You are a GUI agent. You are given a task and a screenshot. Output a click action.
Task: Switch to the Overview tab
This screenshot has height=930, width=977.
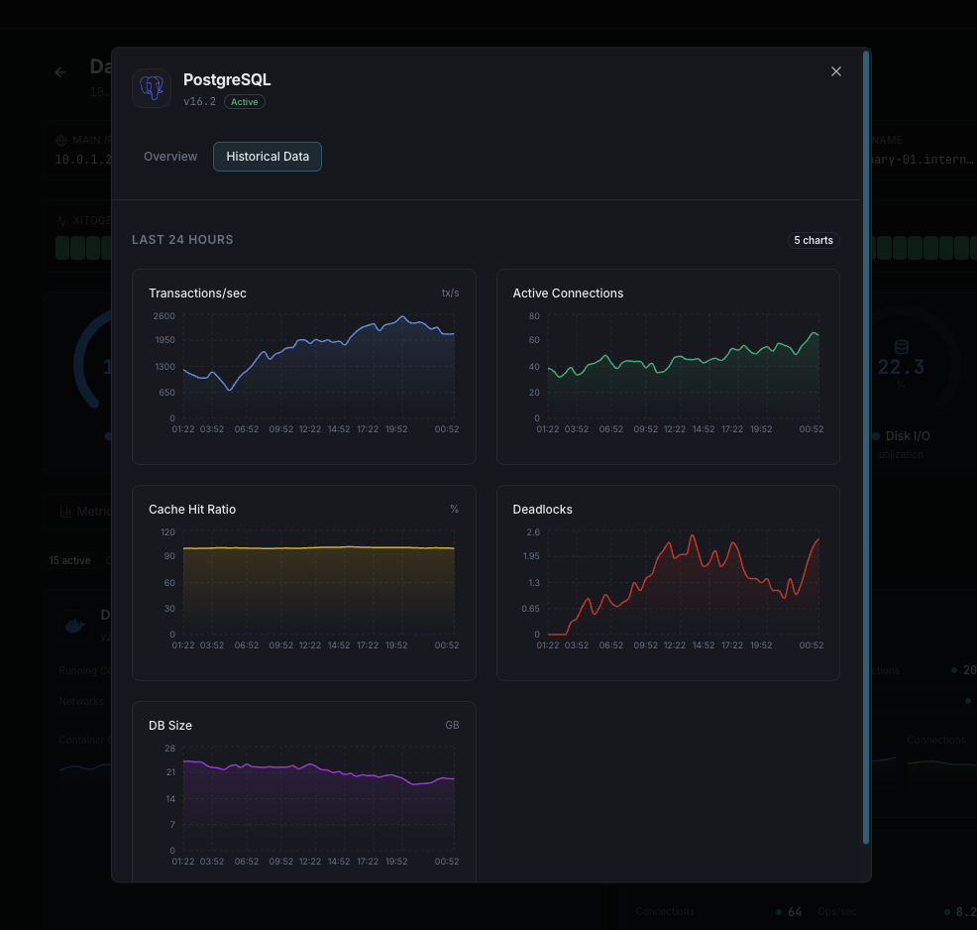coord(169,156)
